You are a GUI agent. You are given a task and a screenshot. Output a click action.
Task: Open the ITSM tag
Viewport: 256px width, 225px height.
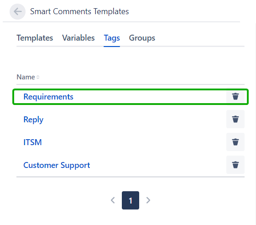click(32, 142)
